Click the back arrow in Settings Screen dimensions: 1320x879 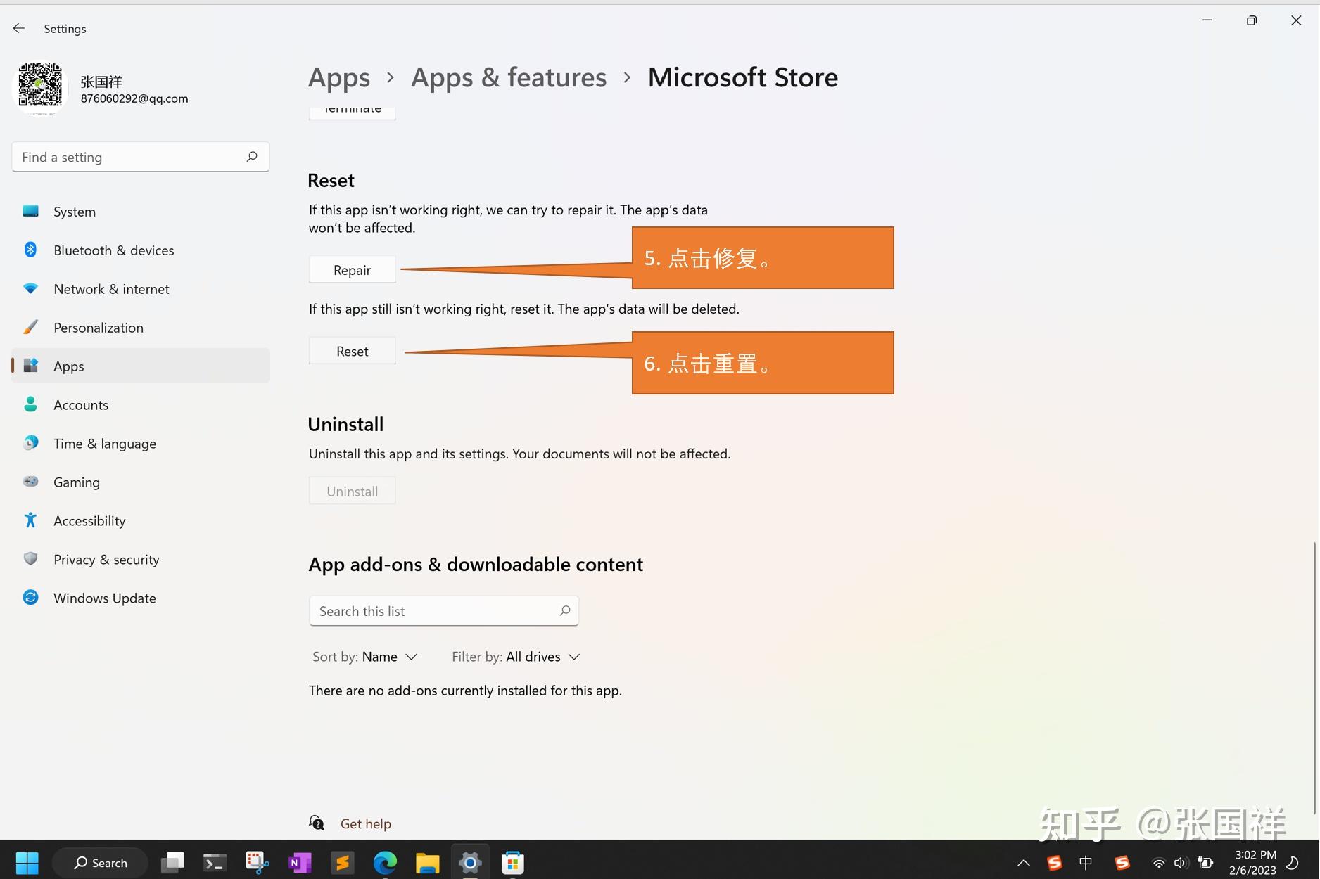(x=18, y=28)
